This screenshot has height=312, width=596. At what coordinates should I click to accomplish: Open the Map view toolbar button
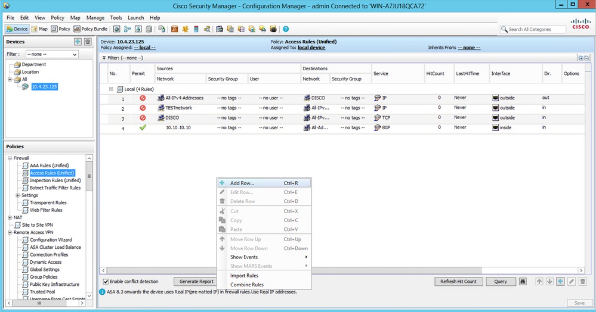click(x=39, y=29)
